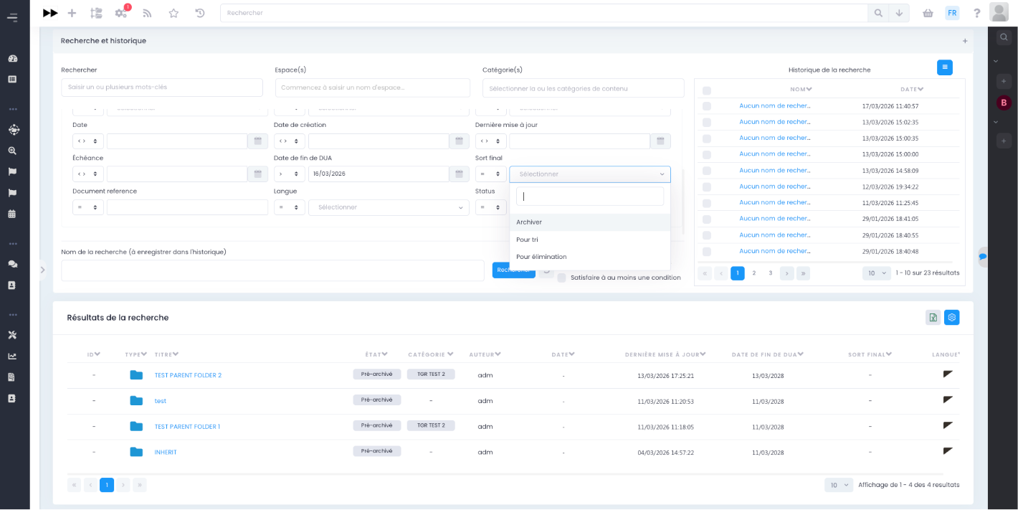Open results page size dropdown showing 10

839,485
